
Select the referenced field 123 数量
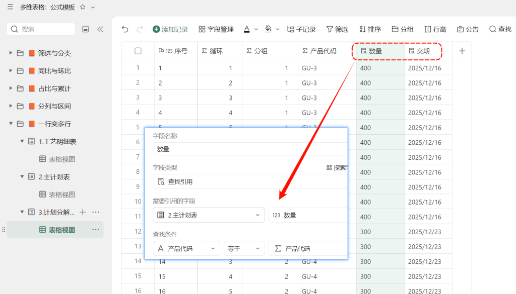click(x=308, y=215)
